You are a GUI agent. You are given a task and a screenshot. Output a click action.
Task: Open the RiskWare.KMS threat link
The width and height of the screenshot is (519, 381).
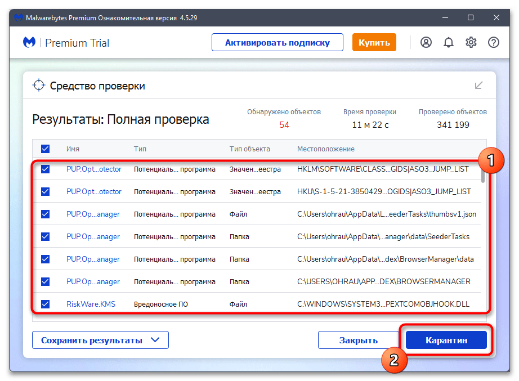91,304
